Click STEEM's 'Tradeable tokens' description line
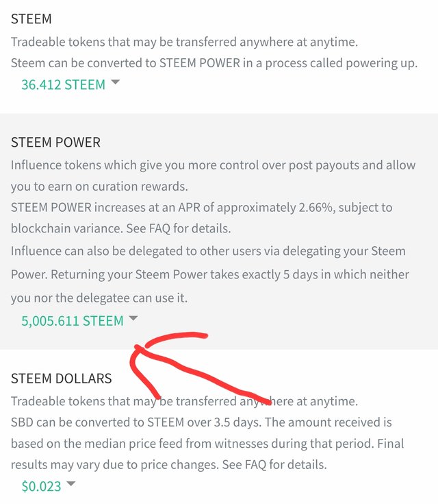The image size is (438, 504). point(183,42)
